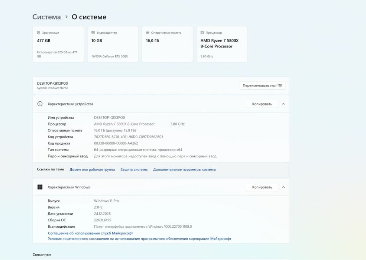366x260 pixels.
Task: Select the О системе page title
Action: coord(89,17)
